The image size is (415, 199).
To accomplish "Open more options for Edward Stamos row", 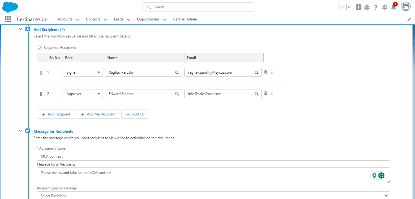I will tap(272, 93).
